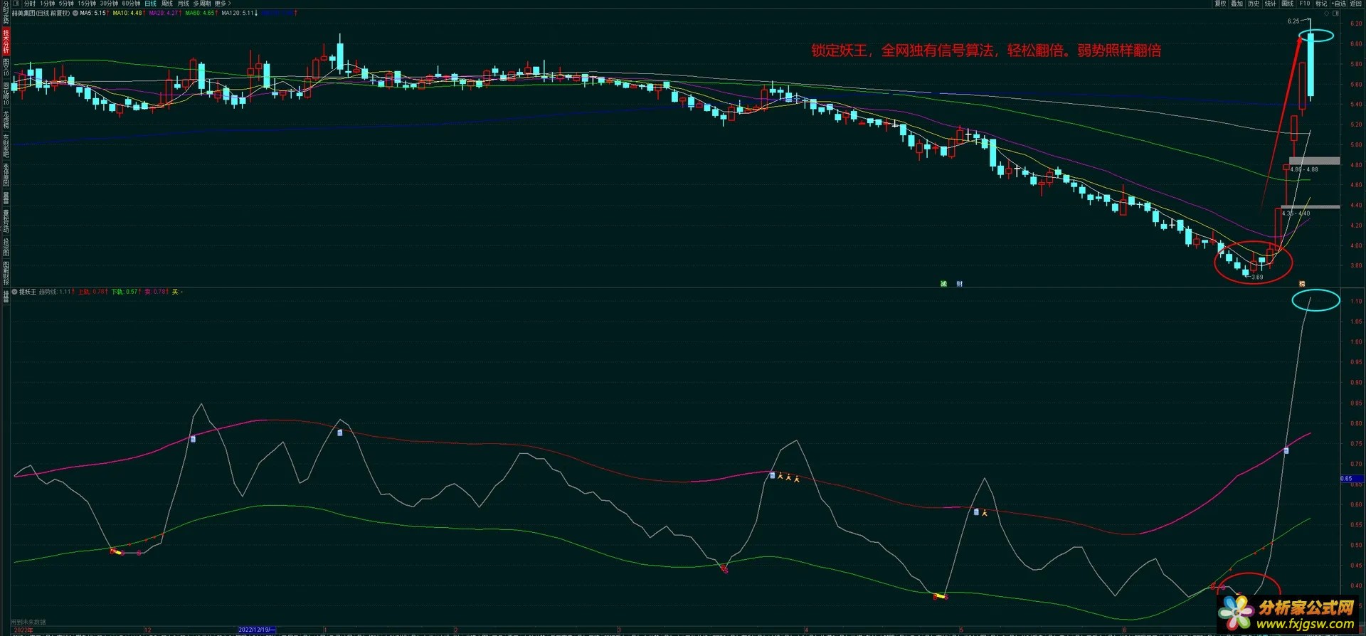Select the 30分钟 period
This screenshot has width=1366, height=636.
pyautogui.click(x=109, y=4)
